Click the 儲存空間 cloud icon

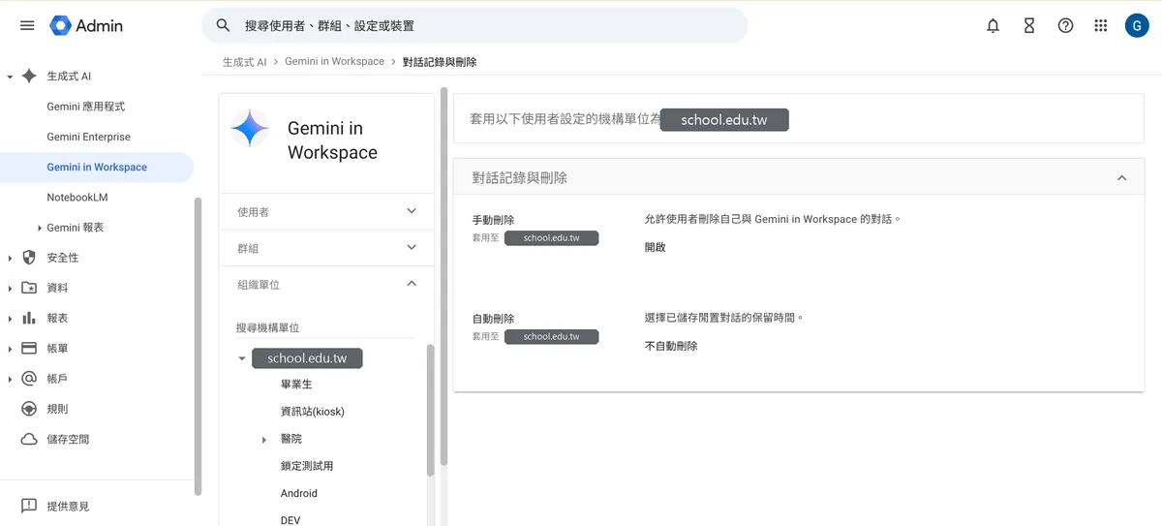(x=29, y=439)
